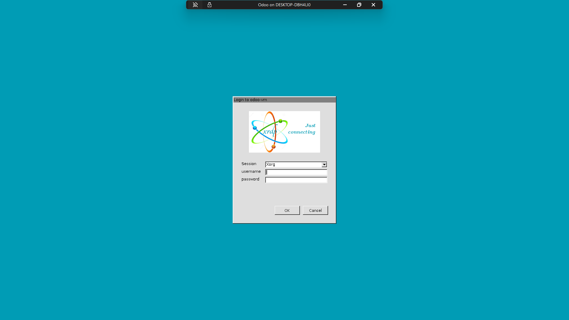Image resolution: width=569 pixels, height=320 pixels.
Task: Click the password label
Action: (250, 179)
